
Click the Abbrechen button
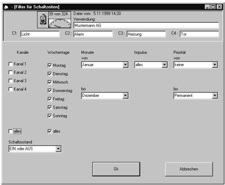point(189,169)
